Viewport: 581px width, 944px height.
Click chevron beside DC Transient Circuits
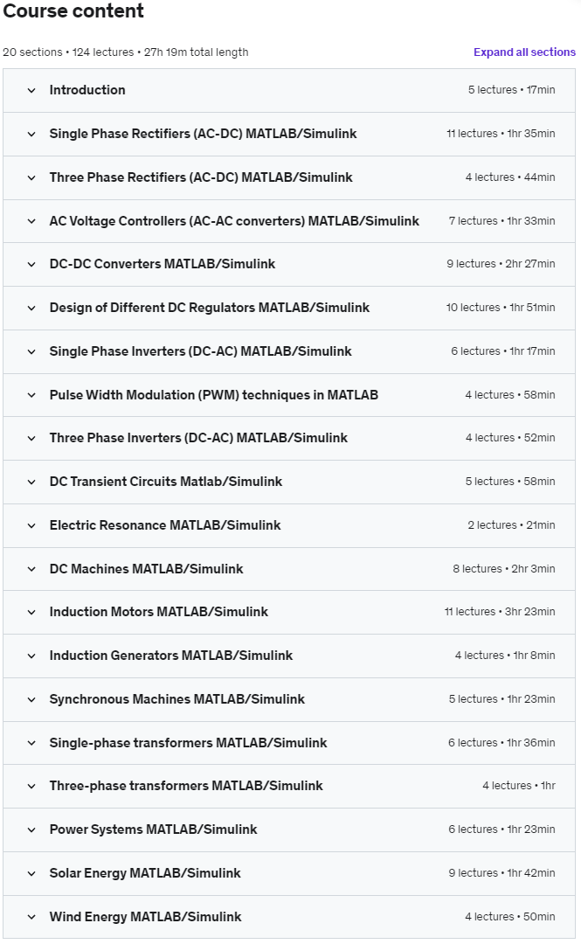pyautogui.click(x=31, y=482)
